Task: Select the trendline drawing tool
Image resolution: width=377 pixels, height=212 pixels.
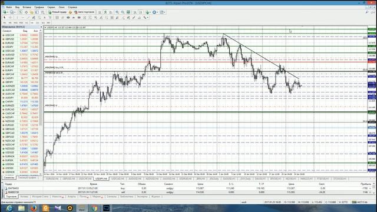Action: click(x=28, y=18)
